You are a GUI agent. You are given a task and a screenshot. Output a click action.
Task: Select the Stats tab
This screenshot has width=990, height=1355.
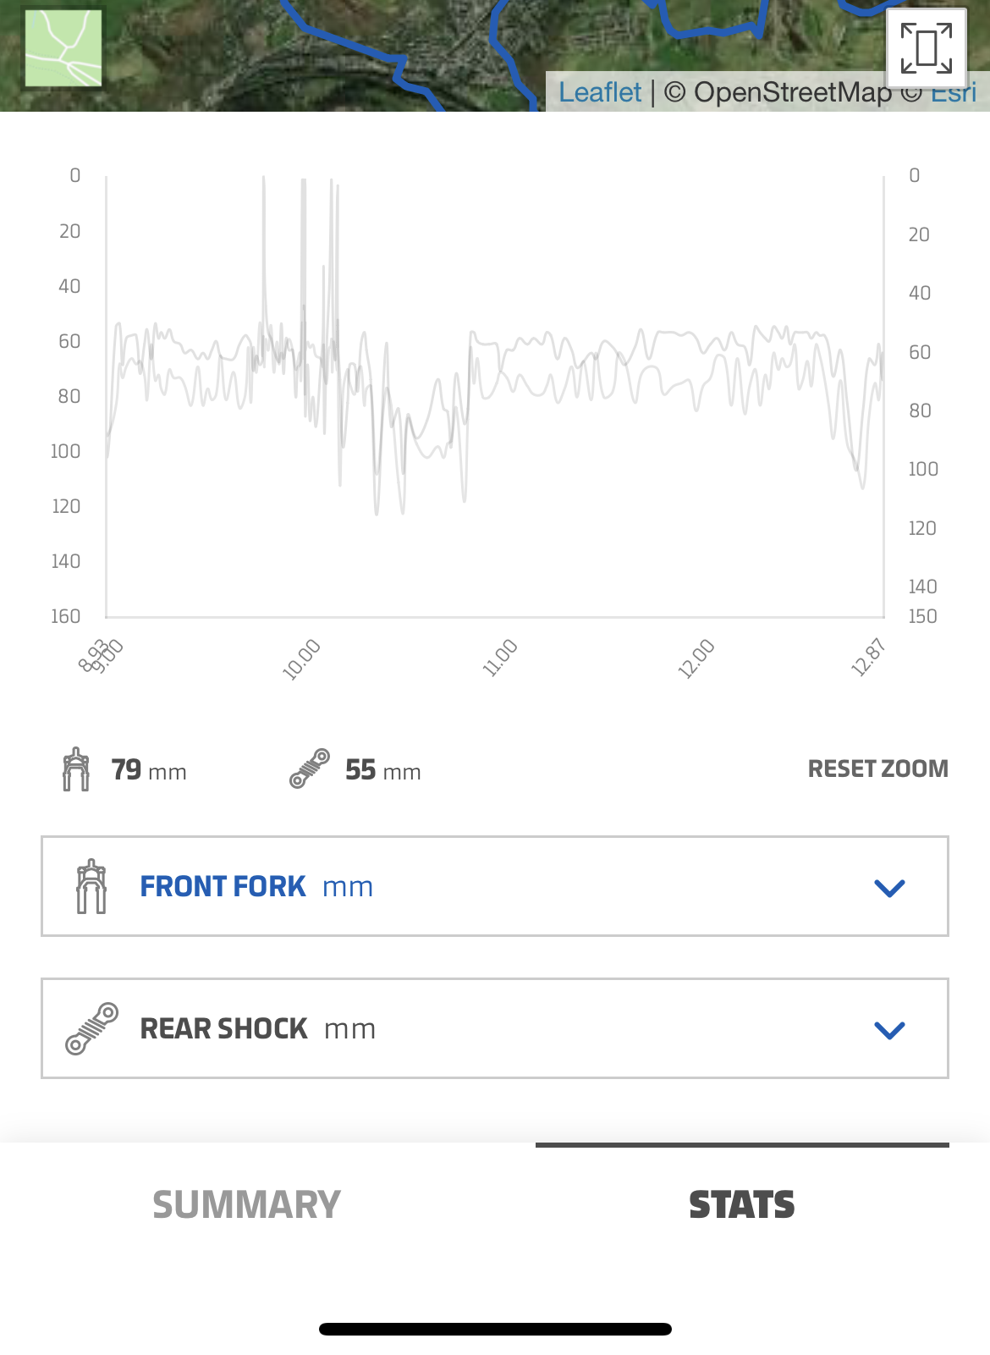pos(742,1204)
